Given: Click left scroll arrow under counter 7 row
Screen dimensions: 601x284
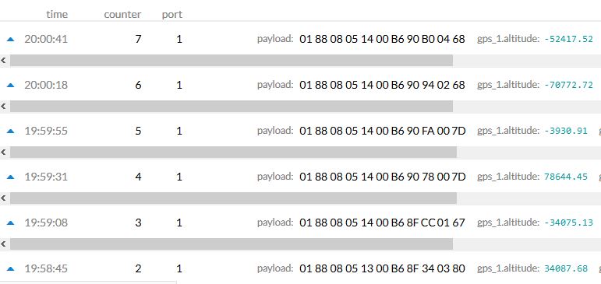Looking at the screenshot, I should point(3,61).
